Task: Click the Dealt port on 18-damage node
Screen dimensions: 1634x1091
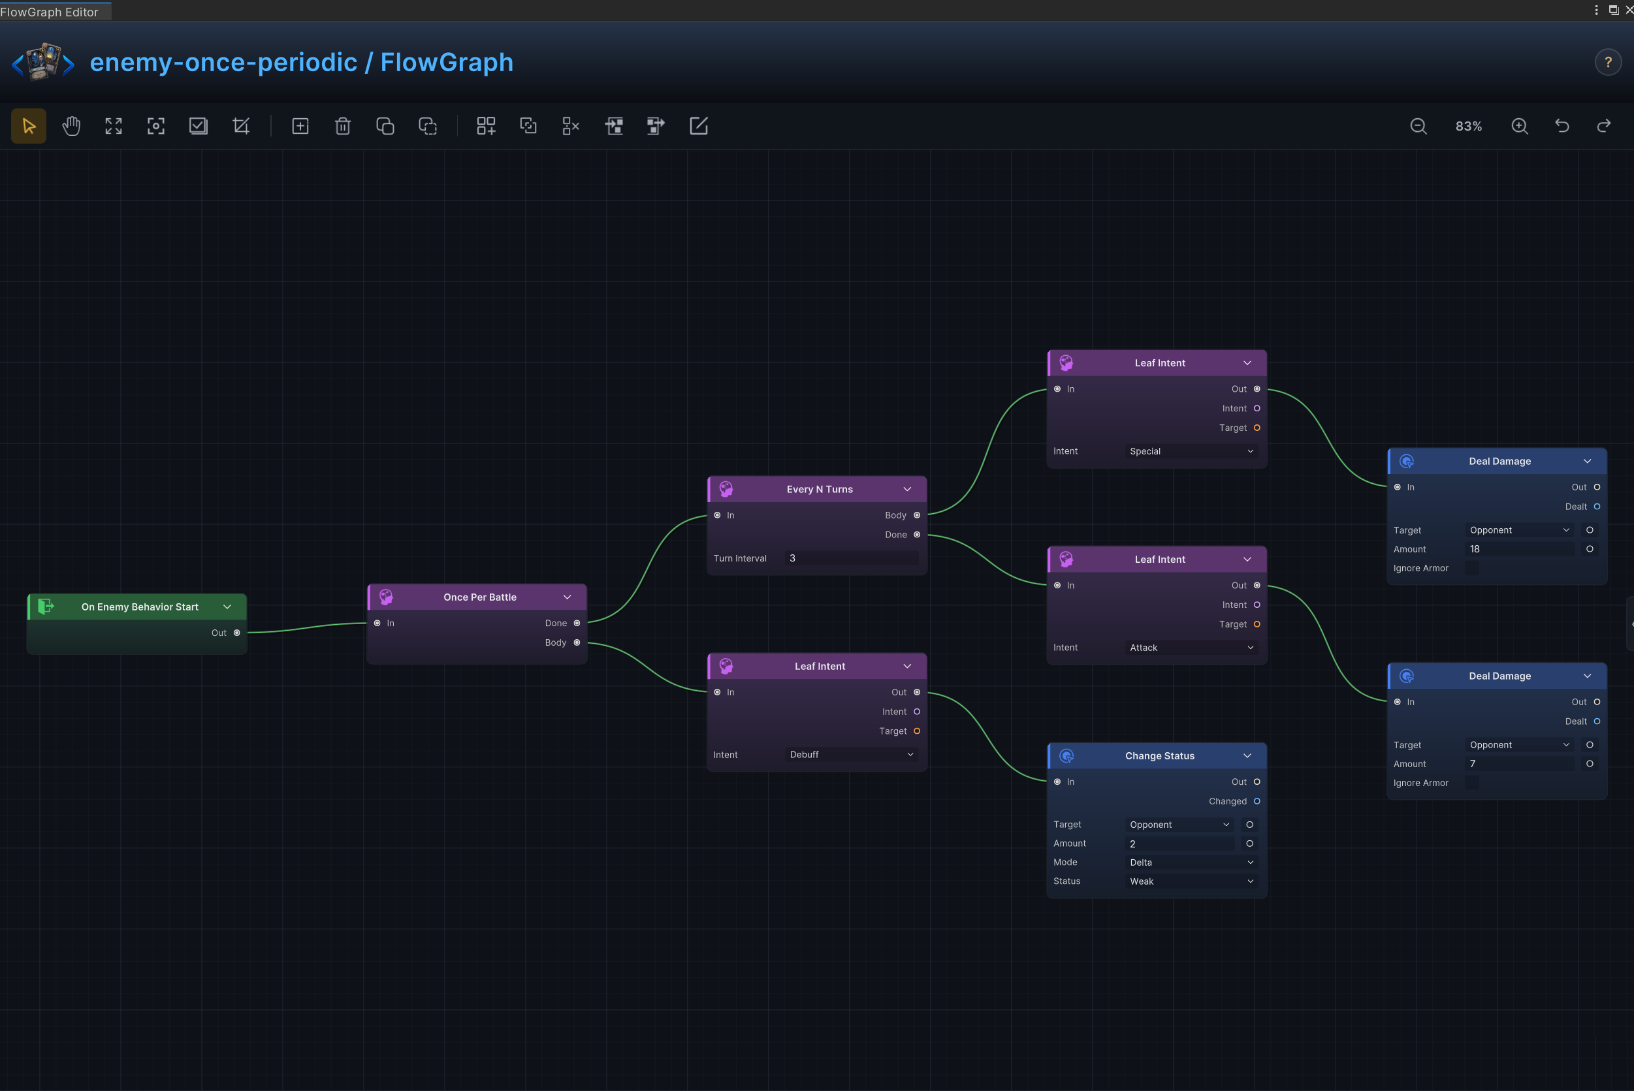Action: [x=1597, y=507]
